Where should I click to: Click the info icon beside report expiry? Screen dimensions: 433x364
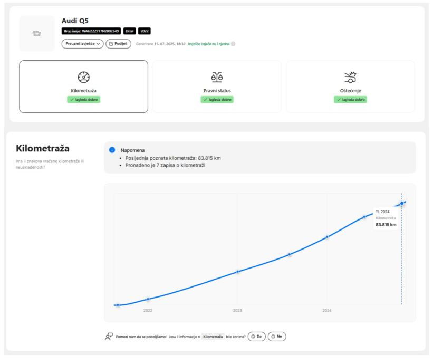click(x=233, y=44)
